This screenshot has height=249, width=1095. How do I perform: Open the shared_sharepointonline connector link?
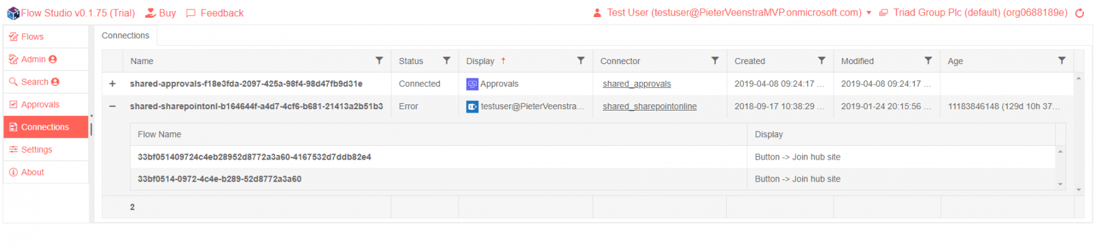point(649,106)
